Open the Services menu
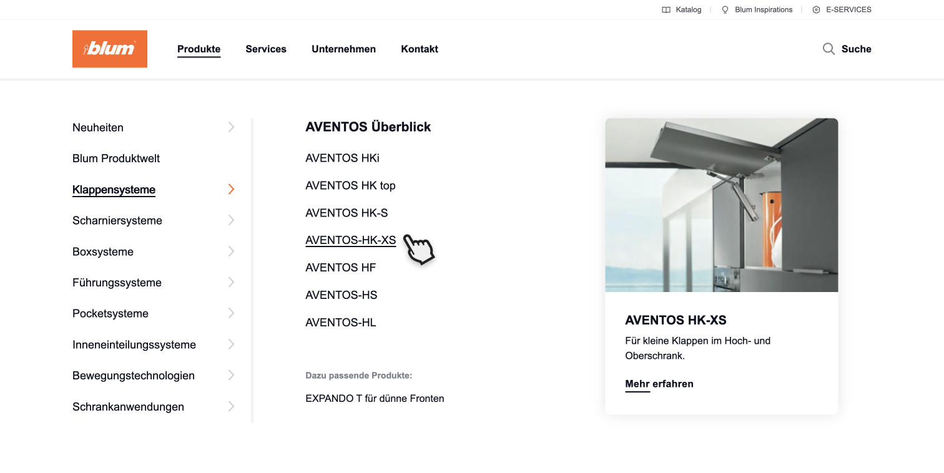The width and height of the screenshot is (944, 473). coord(266,49)
